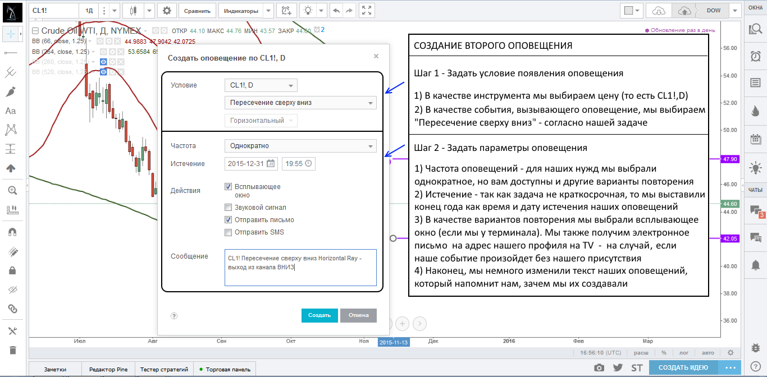This screenshot has height=377, width=767.
Task: Delete drawings with trash can icon
Action: point(12,350)
